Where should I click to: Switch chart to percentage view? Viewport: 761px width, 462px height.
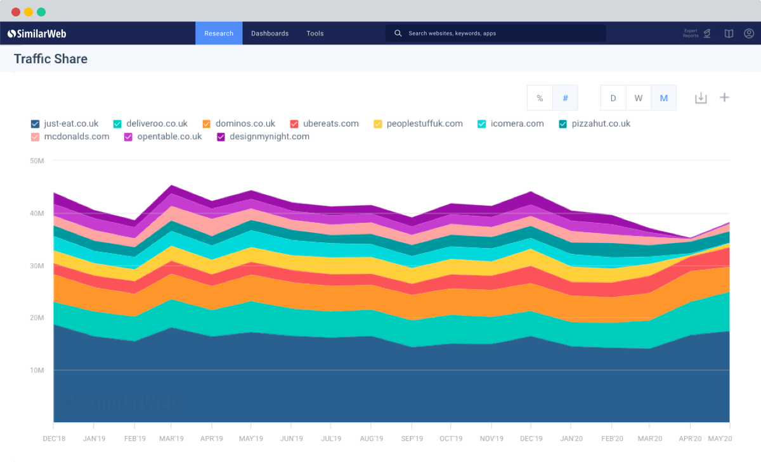[540, 98]
